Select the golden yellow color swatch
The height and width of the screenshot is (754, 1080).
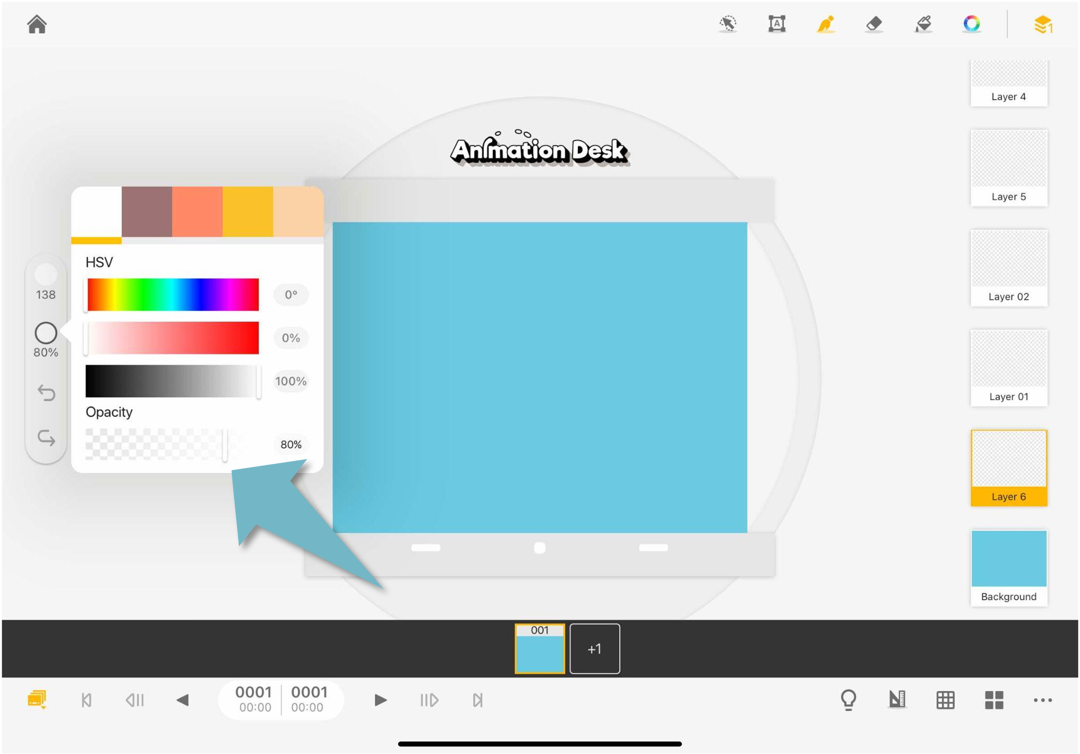click(248, 212)
